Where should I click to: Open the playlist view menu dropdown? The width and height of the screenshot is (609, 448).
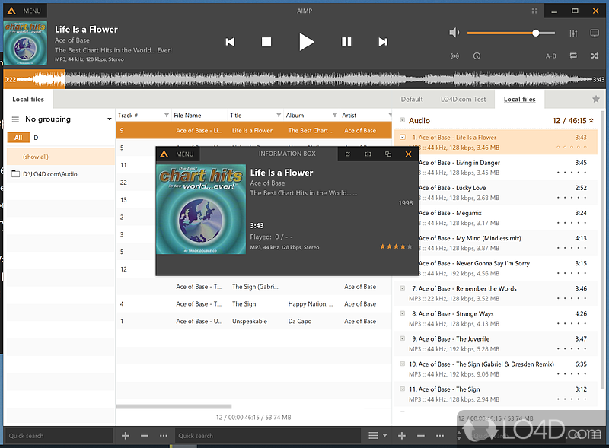[377, 436]
